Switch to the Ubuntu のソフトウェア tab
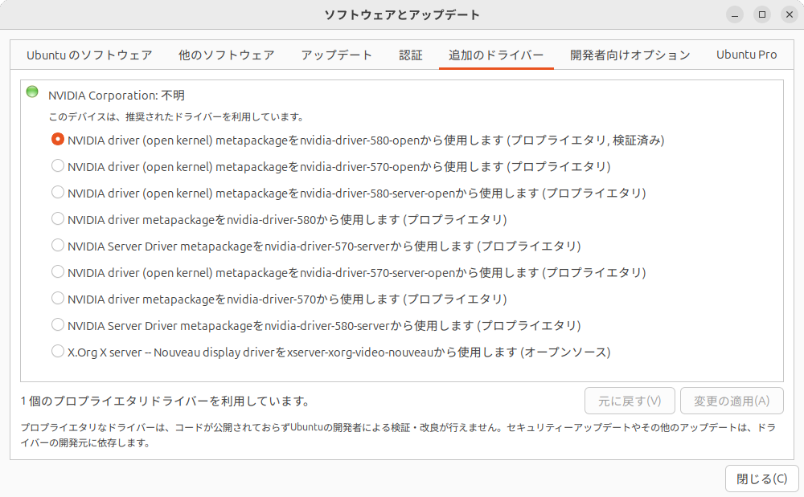Viewport: 804px width, 497px height. click(x=88, y=55)
